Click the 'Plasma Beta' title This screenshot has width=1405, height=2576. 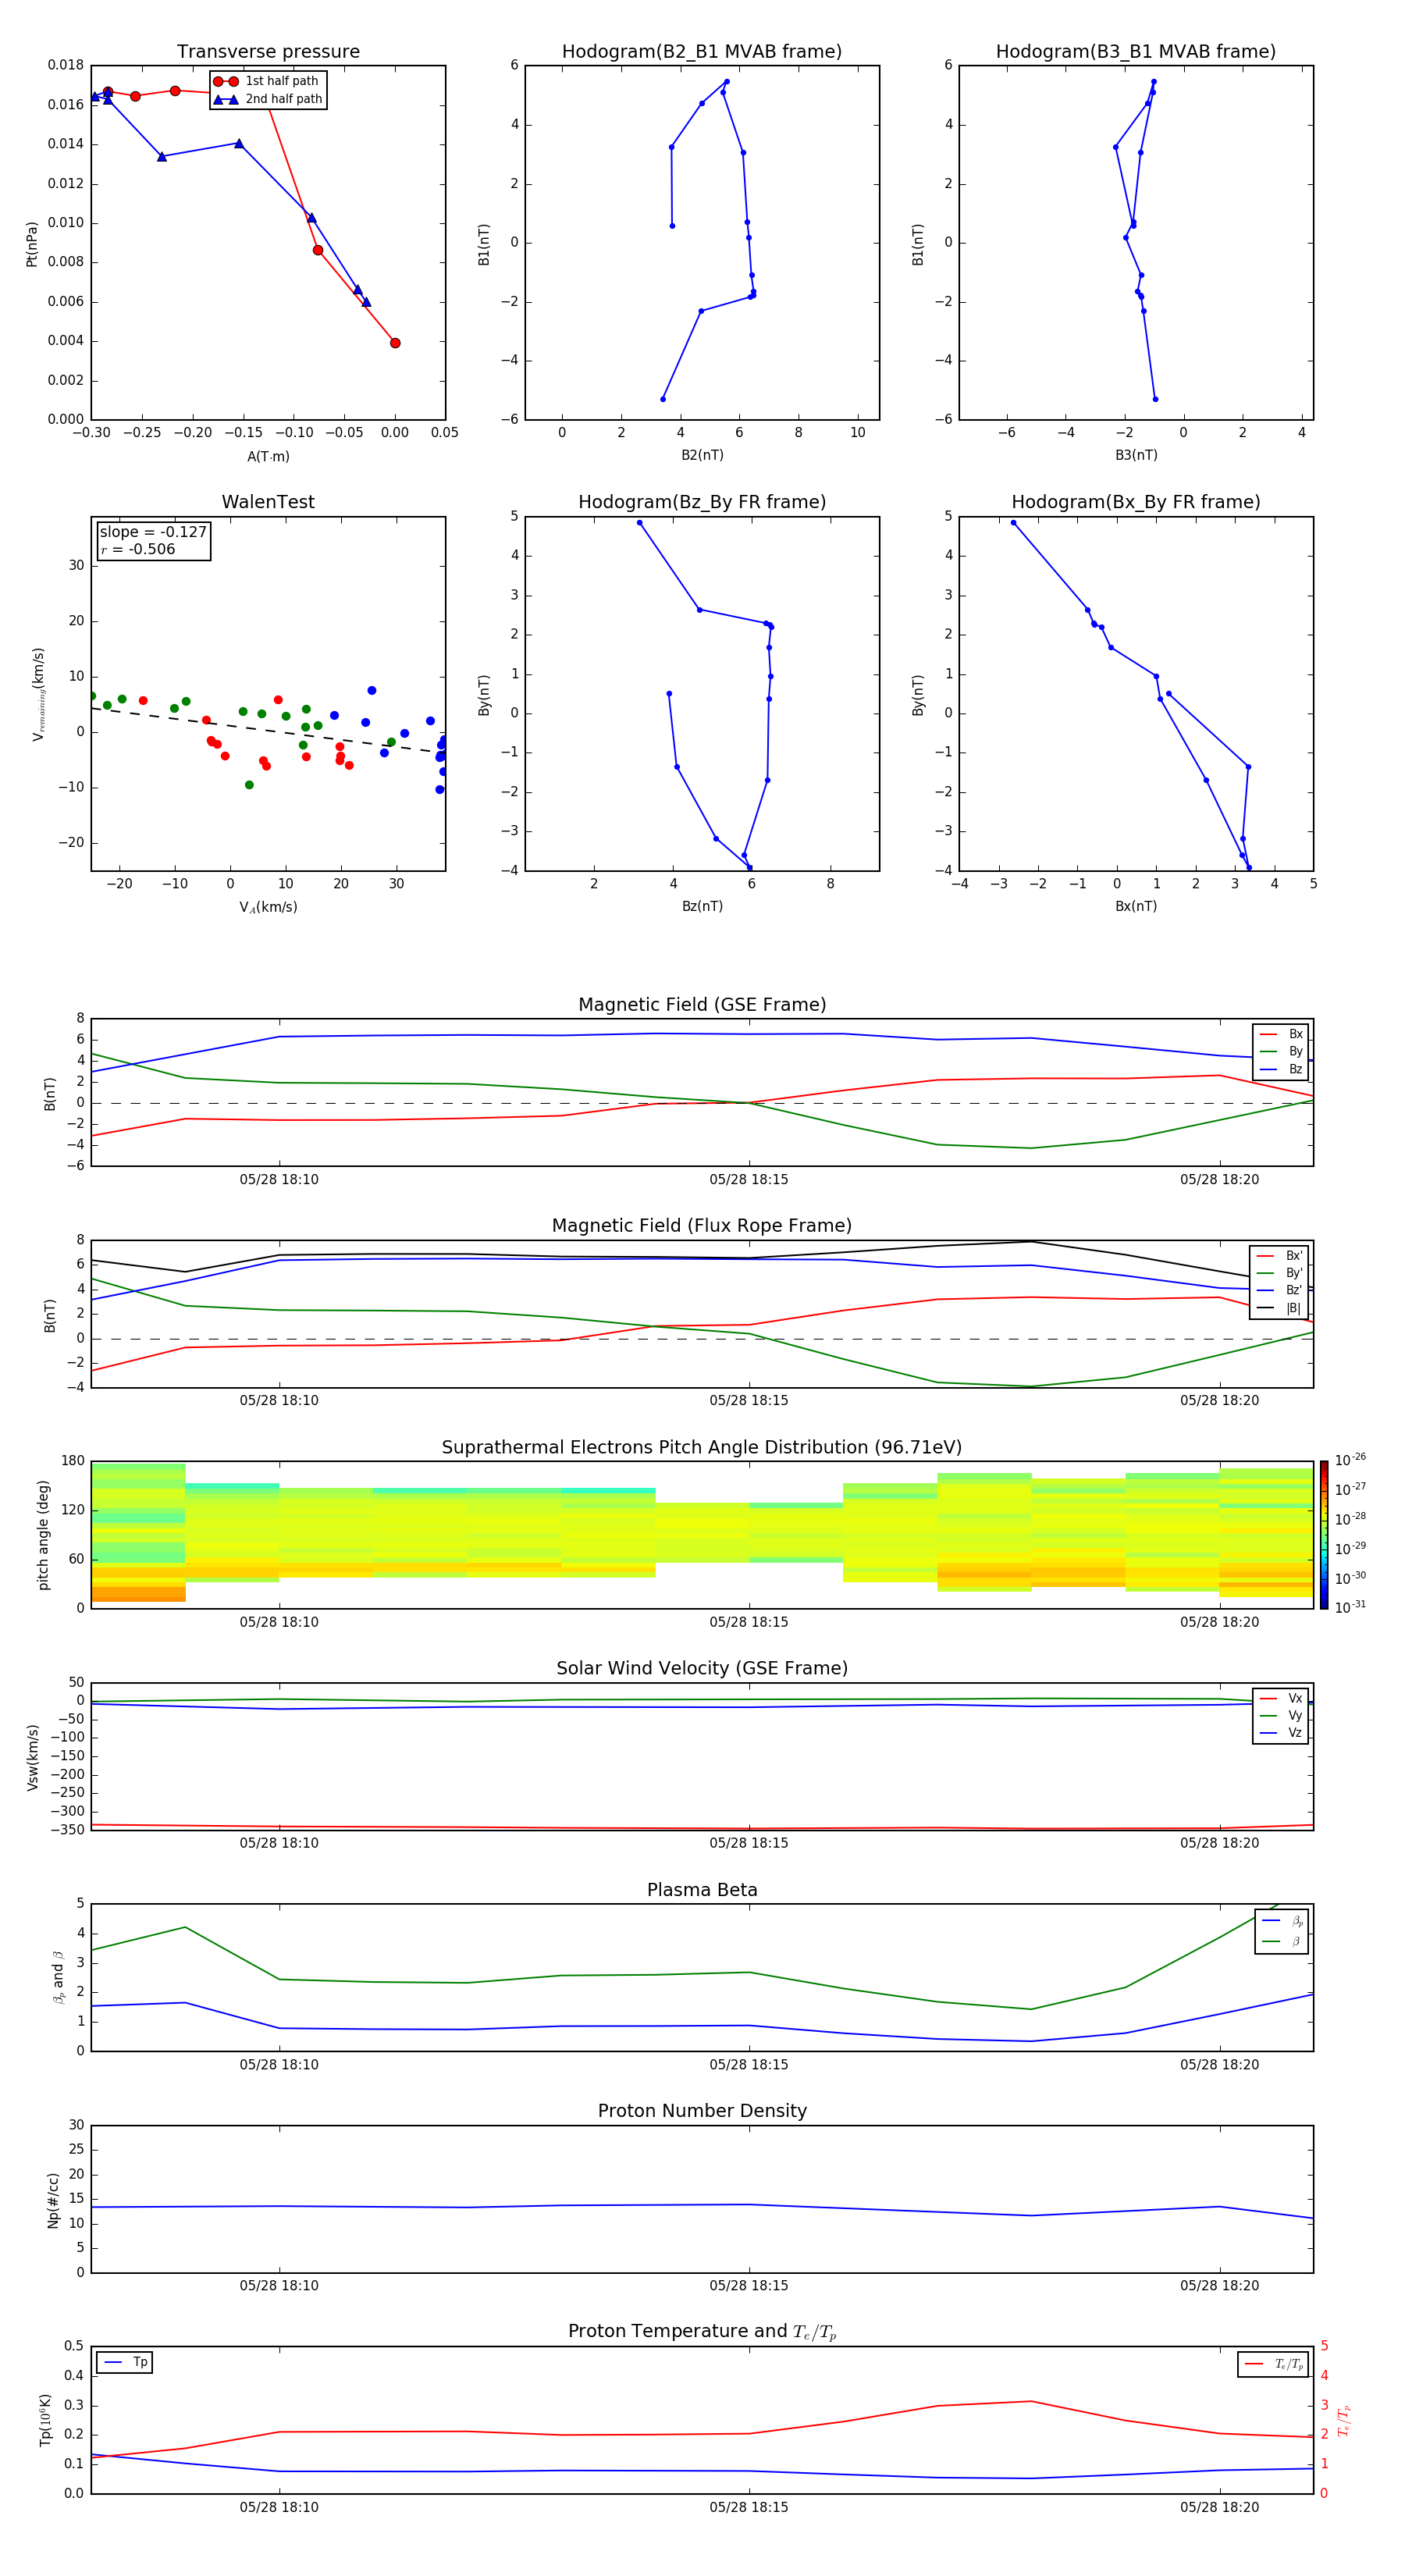coord(702,1890)
